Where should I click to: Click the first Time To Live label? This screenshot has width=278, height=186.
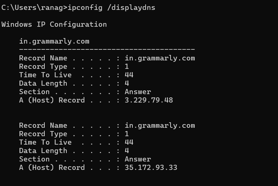pyautogui.click(x=45, y=75)
